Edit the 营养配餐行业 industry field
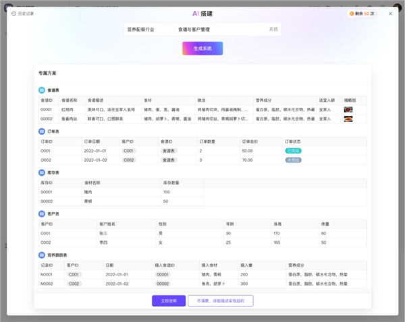This screenshot has height=322, width=405. point(149,30)
